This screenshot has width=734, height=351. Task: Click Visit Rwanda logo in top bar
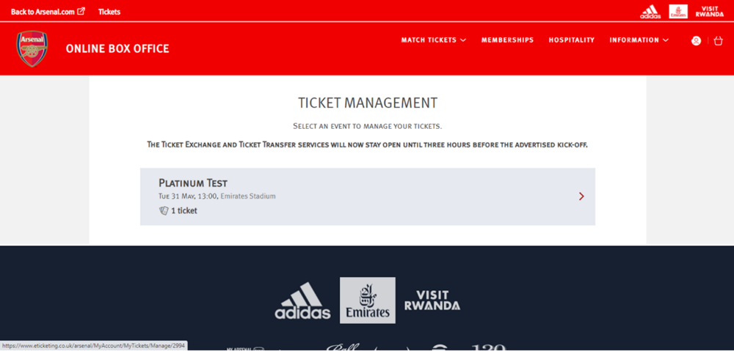pyautogui.click(x=710, y=12)
